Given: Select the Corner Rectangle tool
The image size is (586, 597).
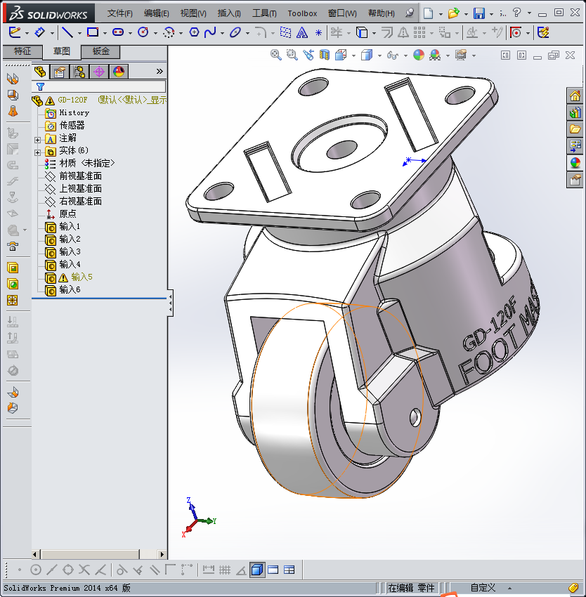Looking at the screenshot, I should click(x=93, y=32).
